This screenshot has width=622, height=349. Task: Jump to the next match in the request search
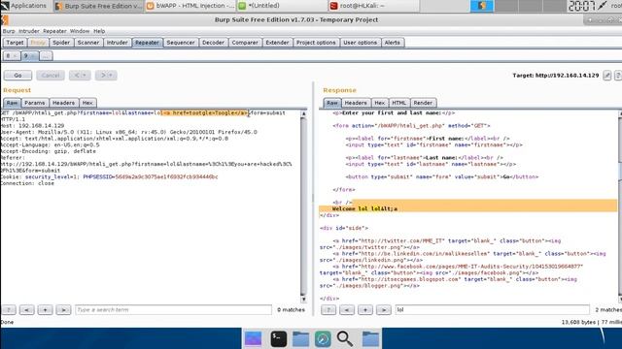pos(63,310)
